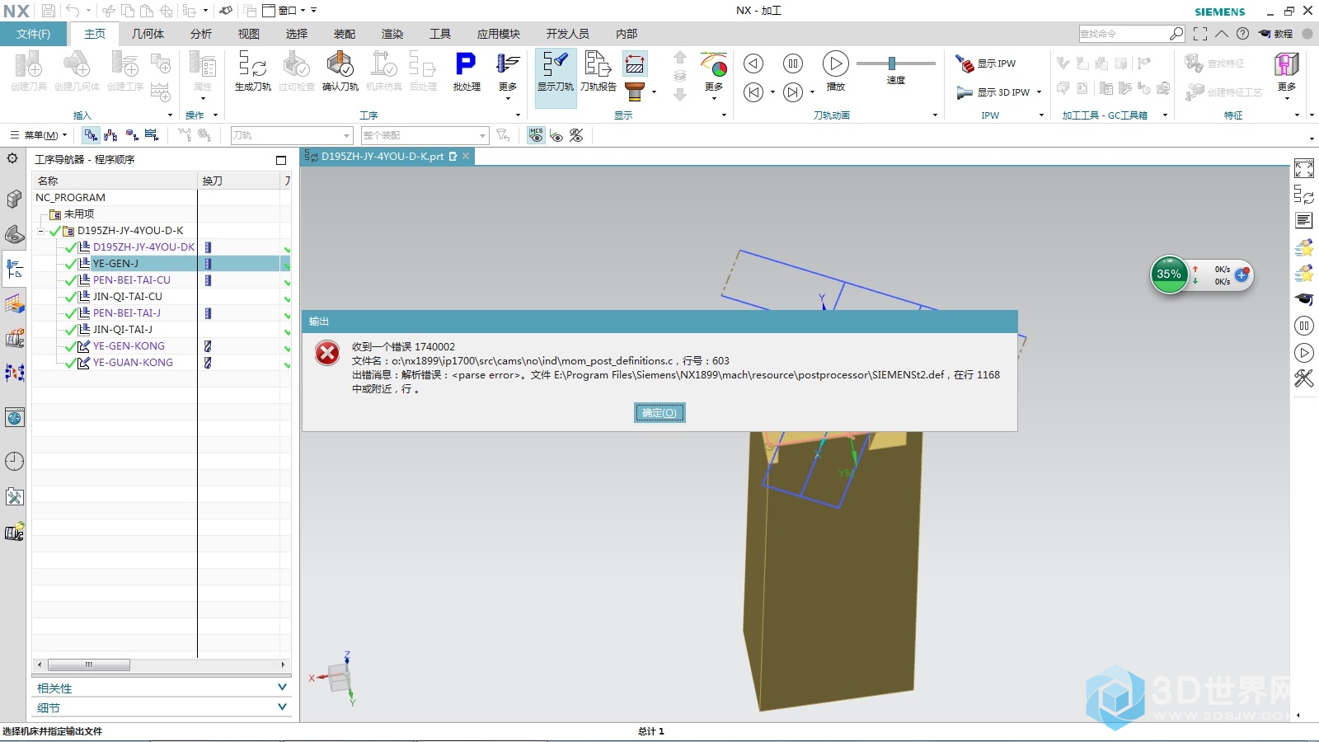This screenshot has width=1319, height=742.
Task: Expand the 工序 group options arrow
Action: coord(518,115)
